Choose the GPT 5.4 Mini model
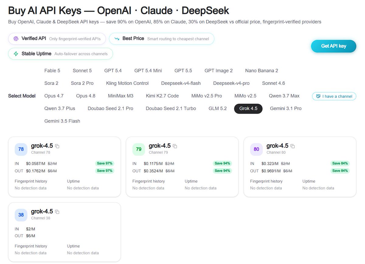 (148, 71)
